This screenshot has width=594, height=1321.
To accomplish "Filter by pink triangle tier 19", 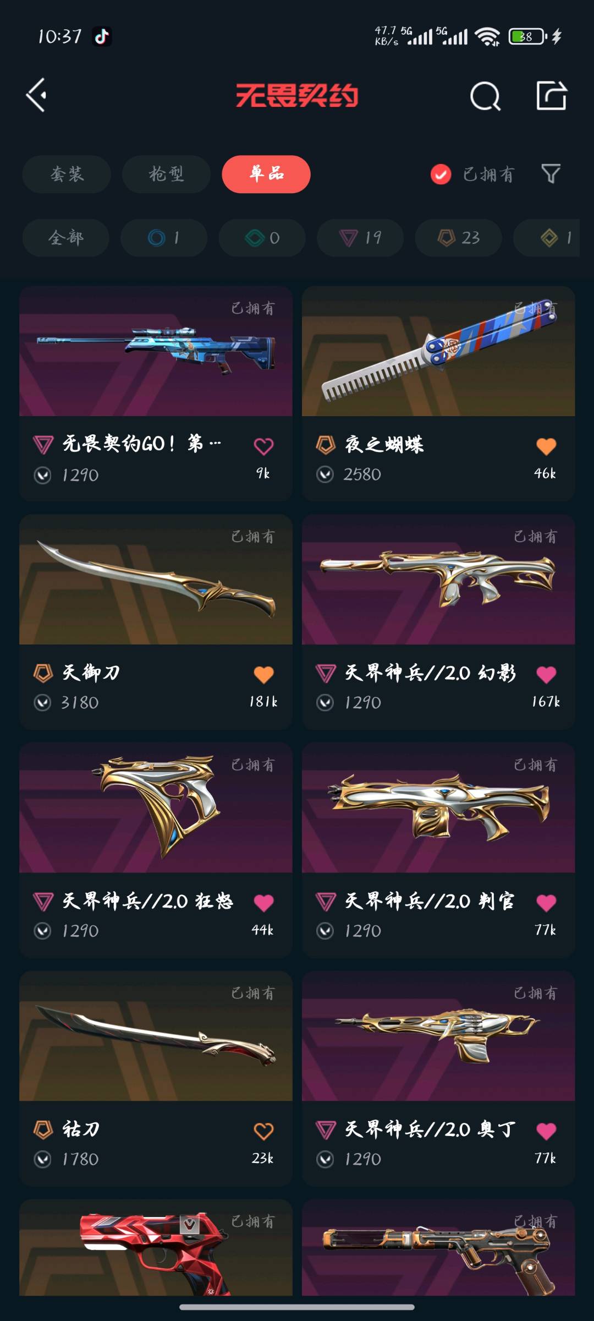I will (x=360, y=238).
